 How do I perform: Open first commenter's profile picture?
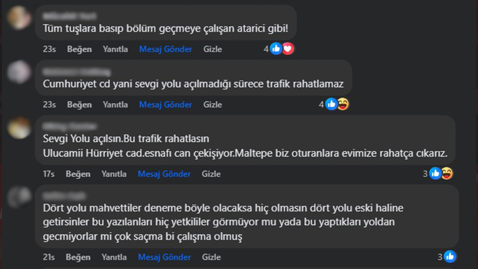20,17
